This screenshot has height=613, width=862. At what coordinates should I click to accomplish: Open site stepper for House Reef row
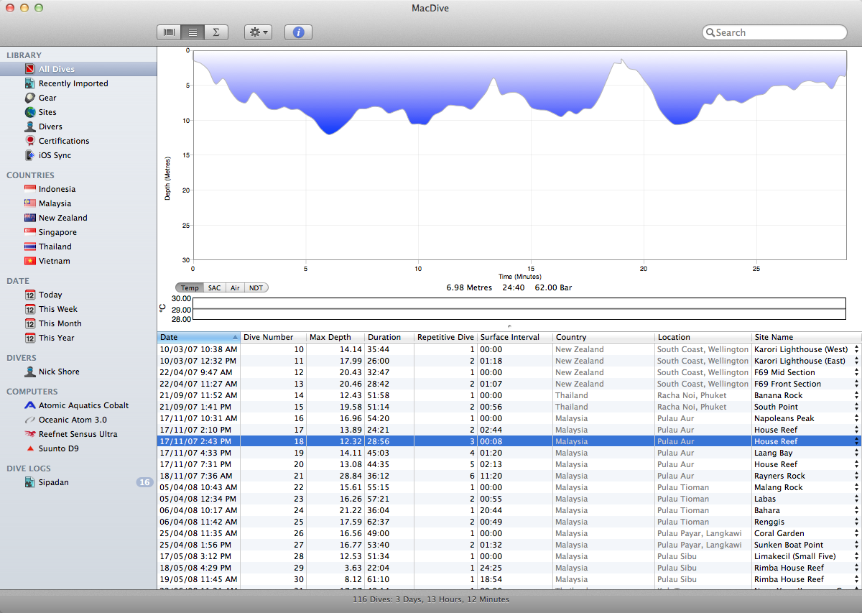pyautogui.click(x=856, y=441)
